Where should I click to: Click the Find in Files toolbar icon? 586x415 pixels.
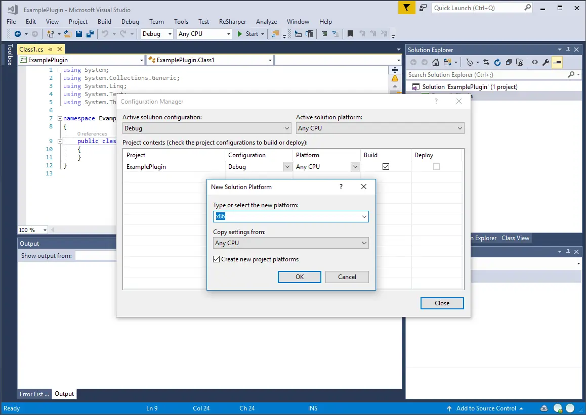275,34
